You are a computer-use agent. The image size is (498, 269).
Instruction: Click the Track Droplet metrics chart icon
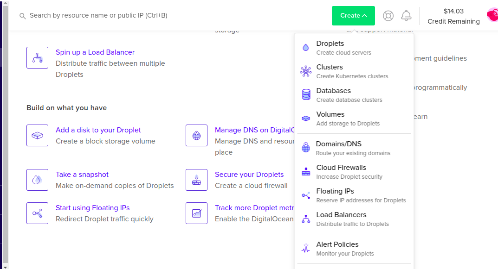[196, 213]
